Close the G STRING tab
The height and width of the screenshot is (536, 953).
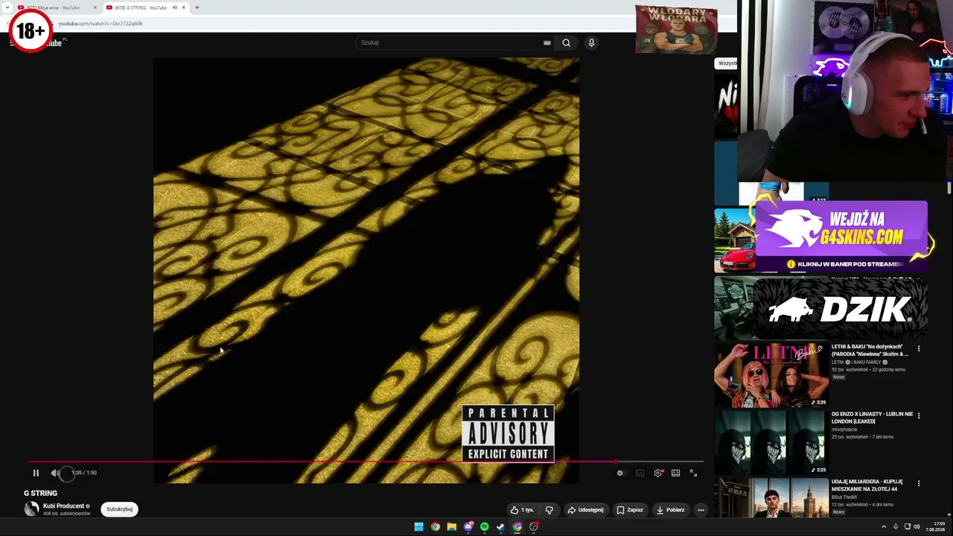click(183, 7)
